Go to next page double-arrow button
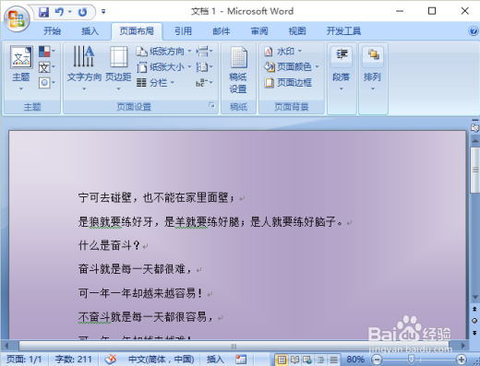Image resolution: width=480 pixels, height=366 pixels. point(474,333)
